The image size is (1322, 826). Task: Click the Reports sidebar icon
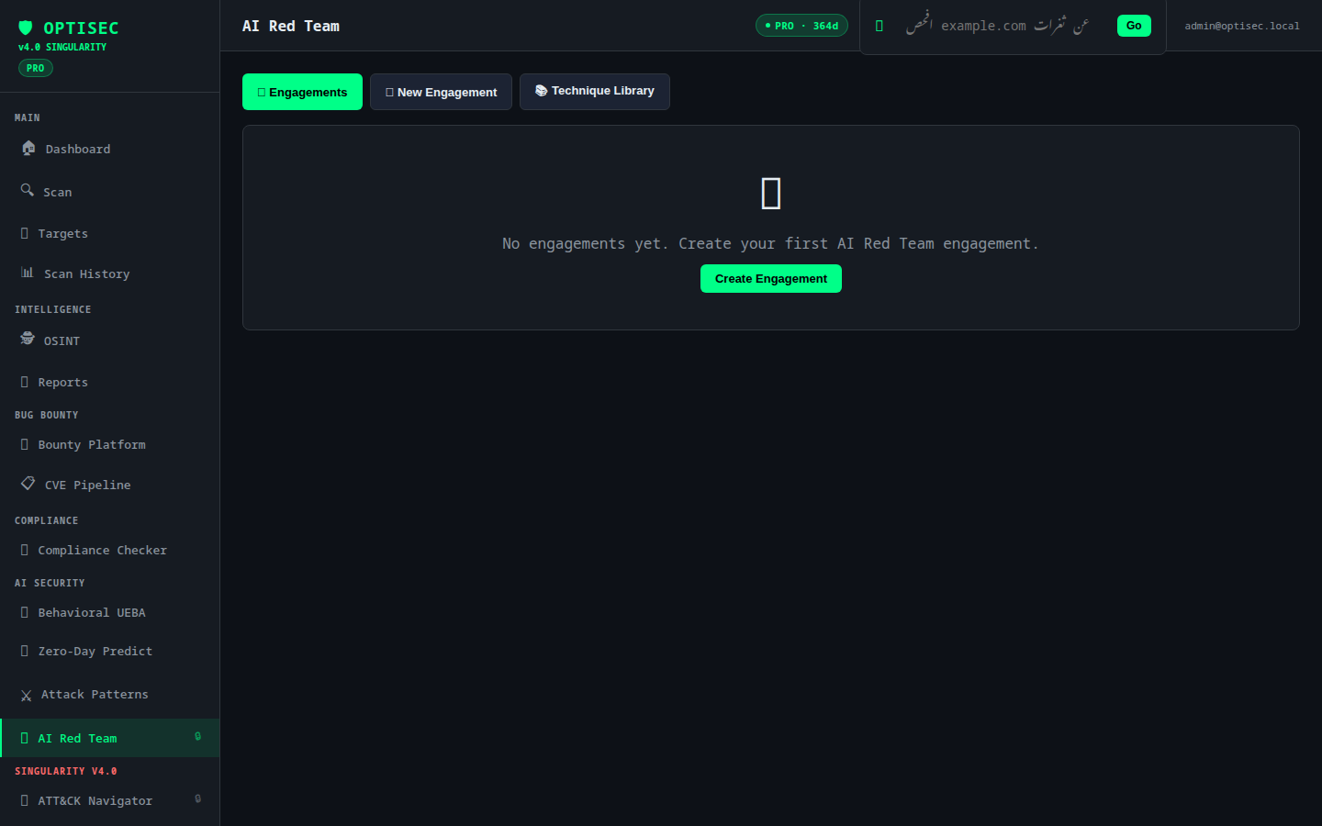tap(25, 382)
